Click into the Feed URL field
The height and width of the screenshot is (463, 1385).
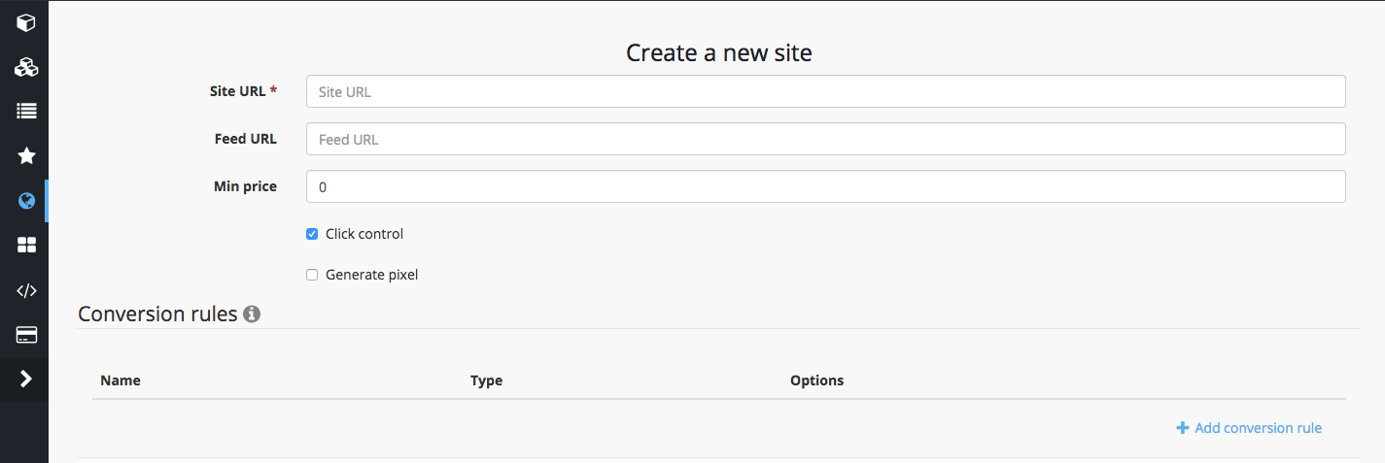point(825,140)
